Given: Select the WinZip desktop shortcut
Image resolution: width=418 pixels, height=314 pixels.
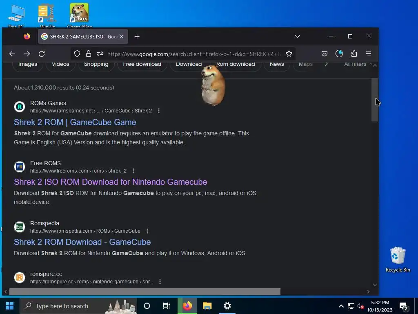Looking at the screenshot, I should (x=47, y=15).
